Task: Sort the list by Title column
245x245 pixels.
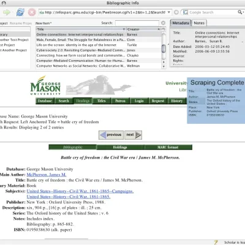Action: pos(81,29)
